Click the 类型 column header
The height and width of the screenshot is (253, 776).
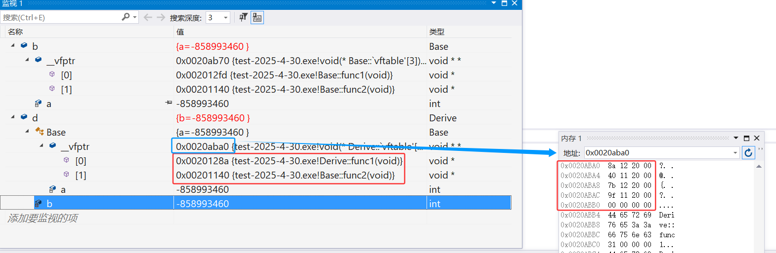437,32
